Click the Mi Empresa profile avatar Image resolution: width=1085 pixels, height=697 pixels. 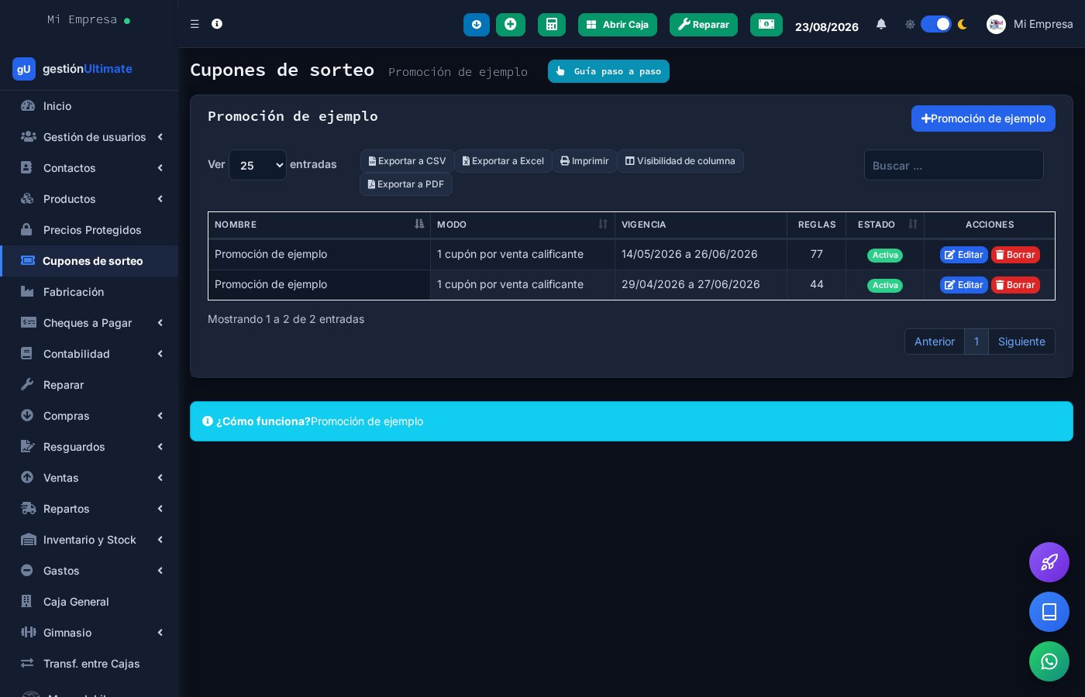pyautogui.click(x=996, y=24)
